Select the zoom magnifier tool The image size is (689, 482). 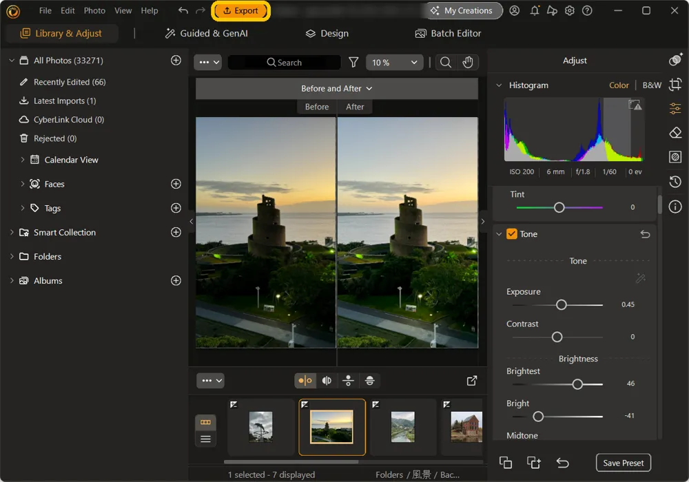click(x=446, y=63)
